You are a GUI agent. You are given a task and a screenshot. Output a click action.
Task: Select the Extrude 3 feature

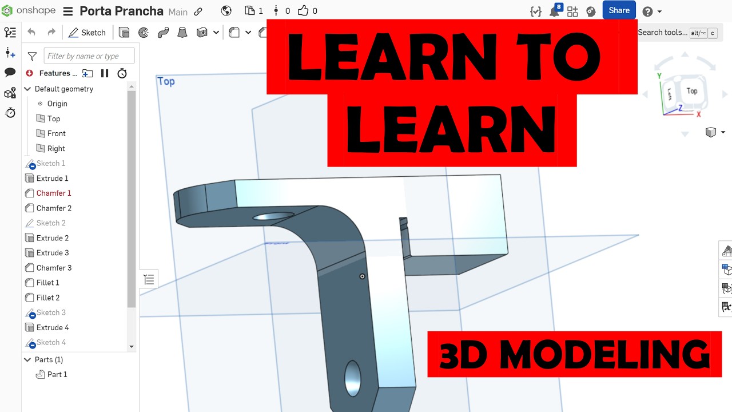tap(52, 252)
